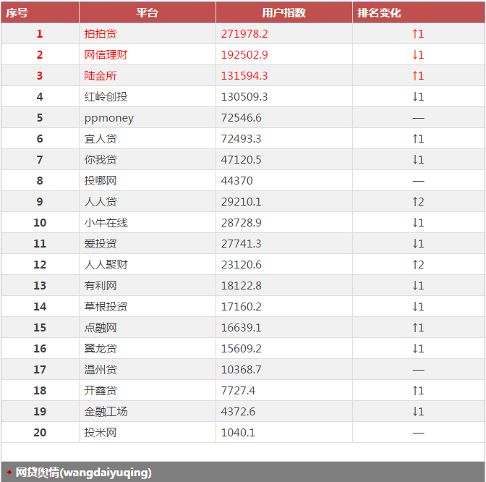This screenshot has width=486, height=482.
Task: Select platform name 宜人贷
Action: coord(101,139)
